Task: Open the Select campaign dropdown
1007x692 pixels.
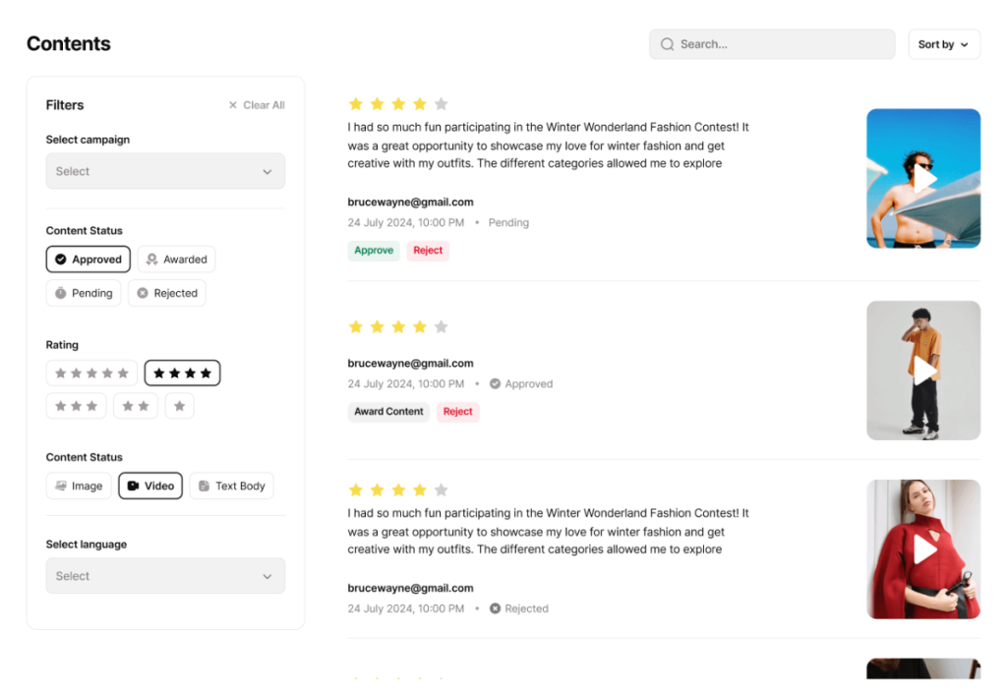Action: coord(165,171)
